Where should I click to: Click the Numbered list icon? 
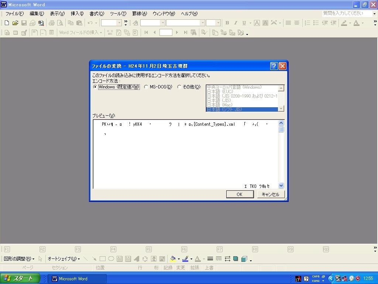click(x=307, y=23)
